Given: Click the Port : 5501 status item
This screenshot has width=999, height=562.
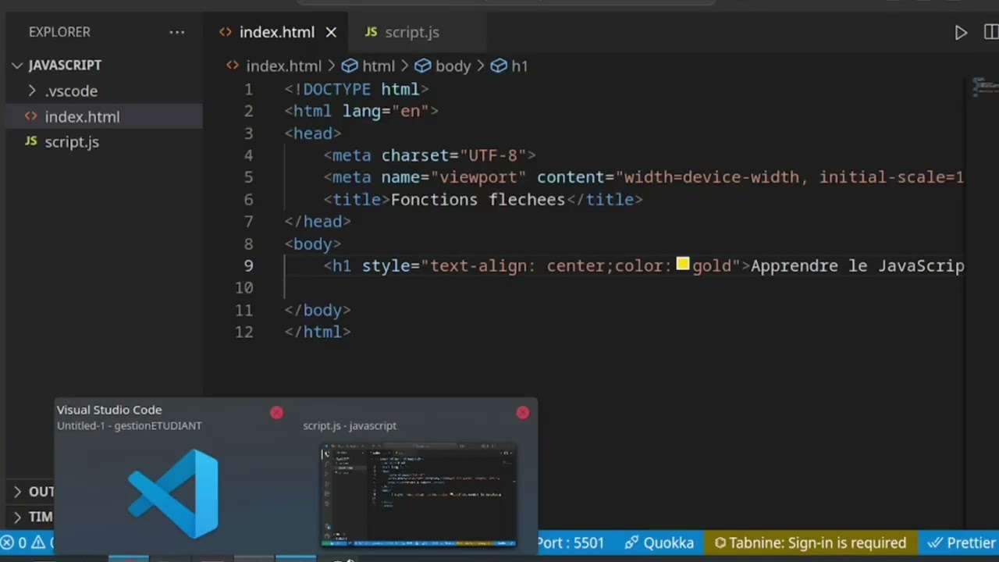Looking at the screenshot, I should (x=571, y=542).
